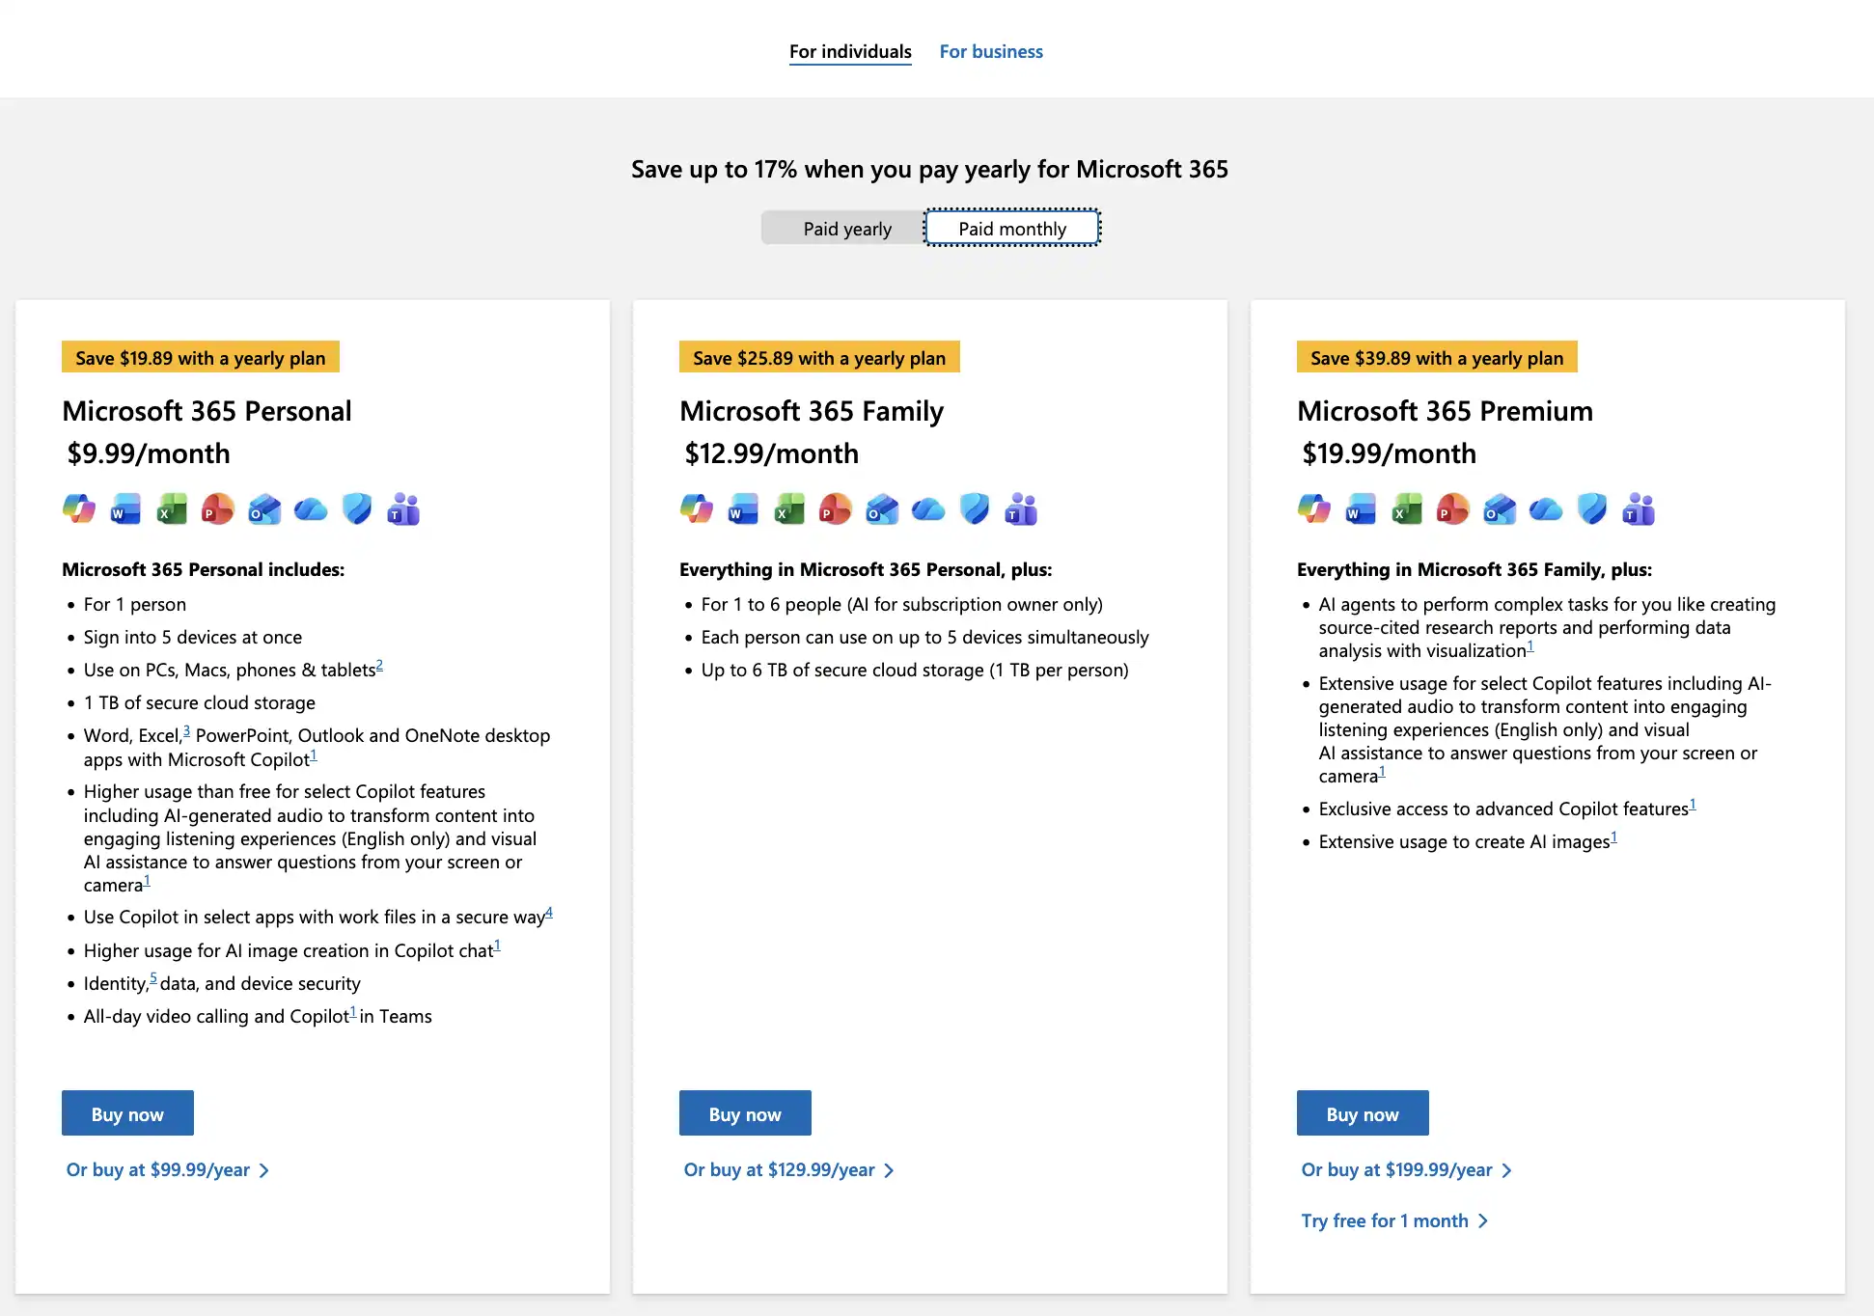Screen dimensions: 1874x1316
Task: Click the Word icon in Premium plan
Action: point(1361,508)
